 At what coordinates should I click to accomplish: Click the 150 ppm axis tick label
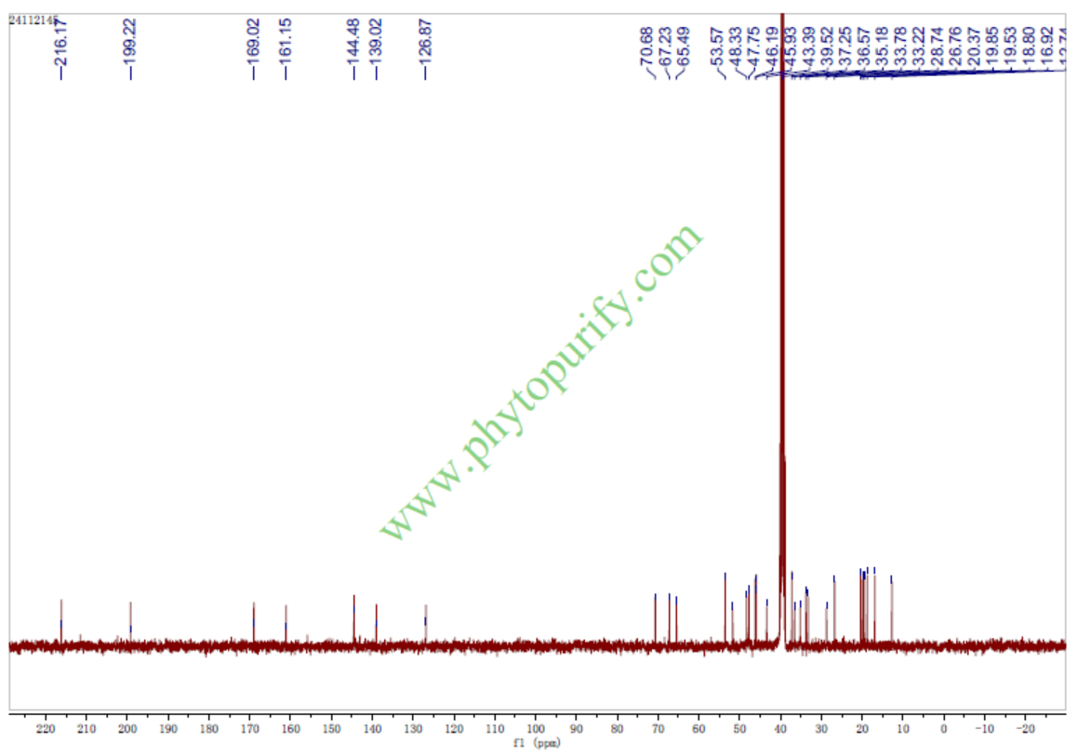pos(331,730)
